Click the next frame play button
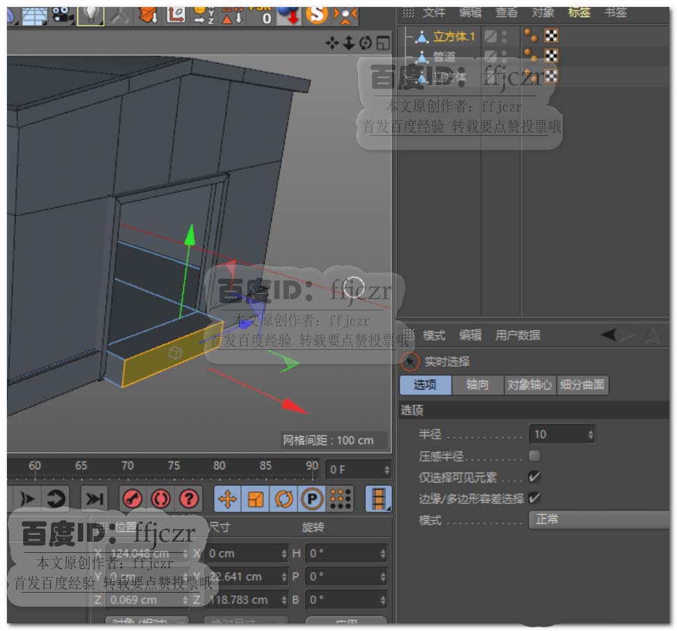This screenshot has width=677, height=631. click(x=27, y=499)
